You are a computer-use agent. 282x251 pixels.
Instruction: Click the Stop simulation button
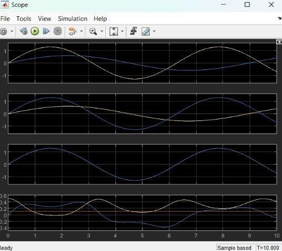(x=58, y=31)
